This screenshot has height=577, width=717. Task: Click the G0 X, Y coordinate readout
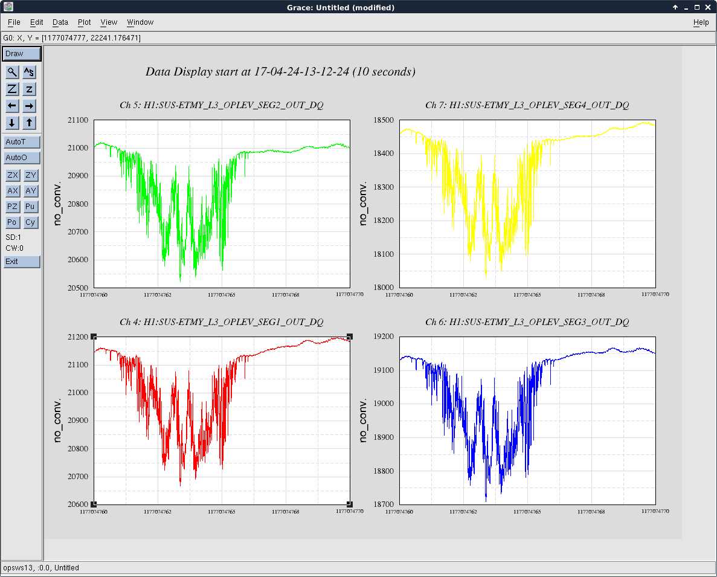coord(72,38)
